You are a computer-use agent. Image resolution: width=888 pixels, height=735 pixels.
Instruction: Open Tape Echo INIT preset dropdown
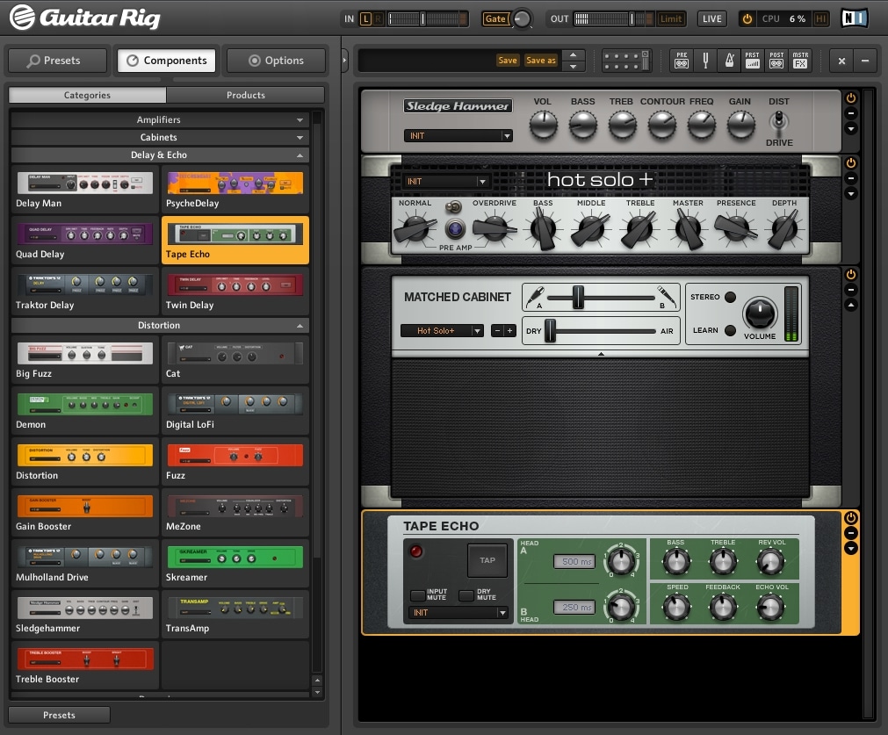(x=457, y=613)
